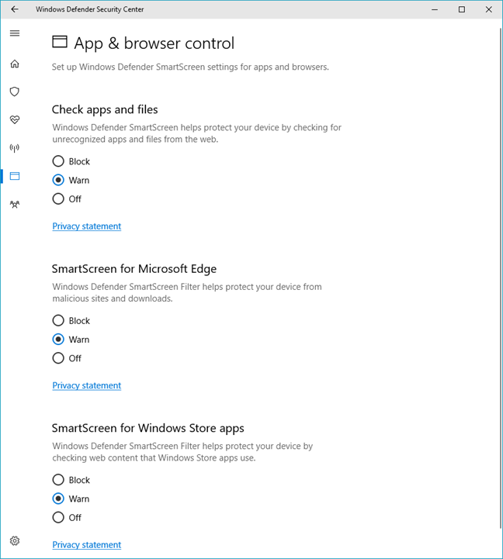Click the 'App & browser control' page heading

pos(154,43)
